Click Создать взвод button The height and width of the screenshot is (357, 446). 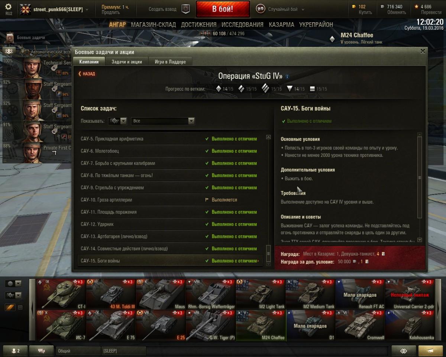point(162,9)
